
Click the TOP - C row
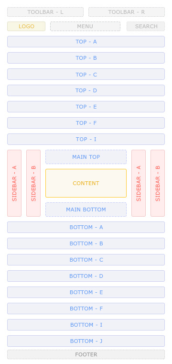(x=86, y=74)
